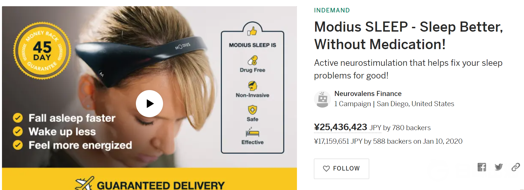Click the Fall asleep faster checkmark
This screenshot has width=524, height=190.
18,118
